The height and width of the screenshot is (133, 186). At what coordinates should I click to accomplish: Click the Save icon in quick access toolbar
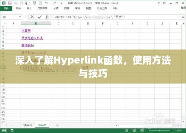10,3
